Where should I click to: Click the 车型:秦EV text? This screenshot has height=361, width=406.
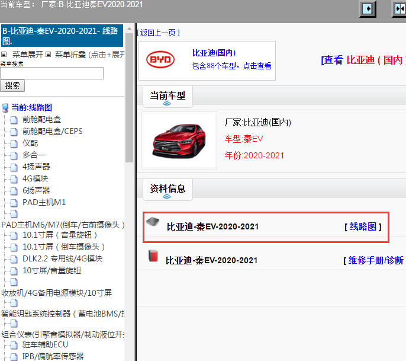click(x=244, y=139)
